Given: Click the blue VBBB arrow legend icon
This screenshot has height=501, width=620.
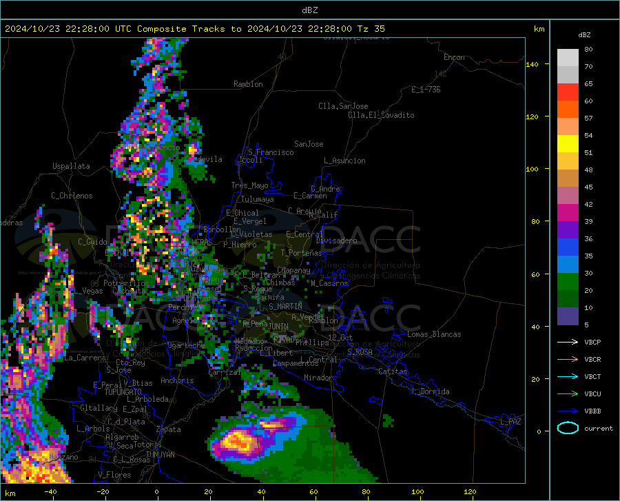Looking at the screenshot, I should [568, 411].
